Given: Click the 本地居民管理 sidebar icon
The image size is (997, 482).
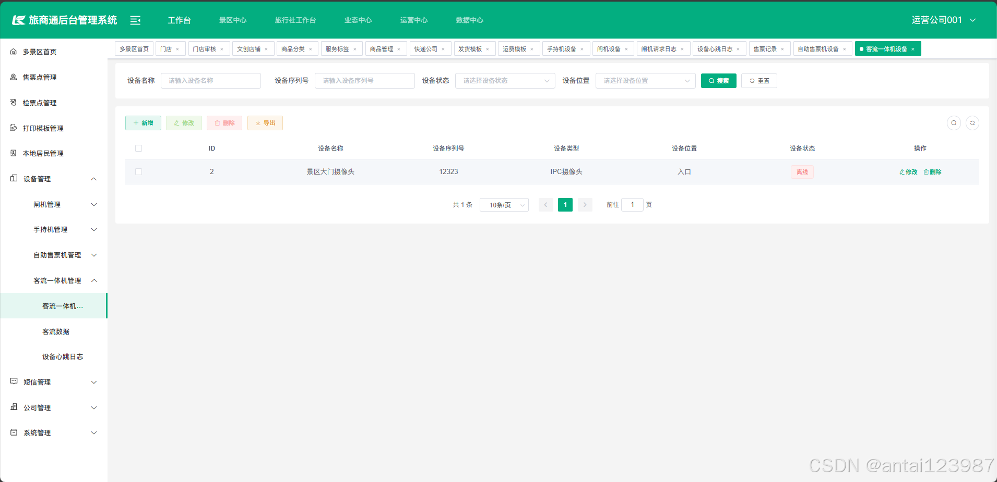Looking at the screenshot, I should coord(14,153).
